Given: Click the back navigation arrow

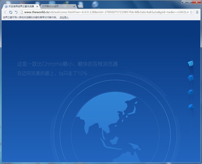Looking at the screenshot, I should [5, 12].
